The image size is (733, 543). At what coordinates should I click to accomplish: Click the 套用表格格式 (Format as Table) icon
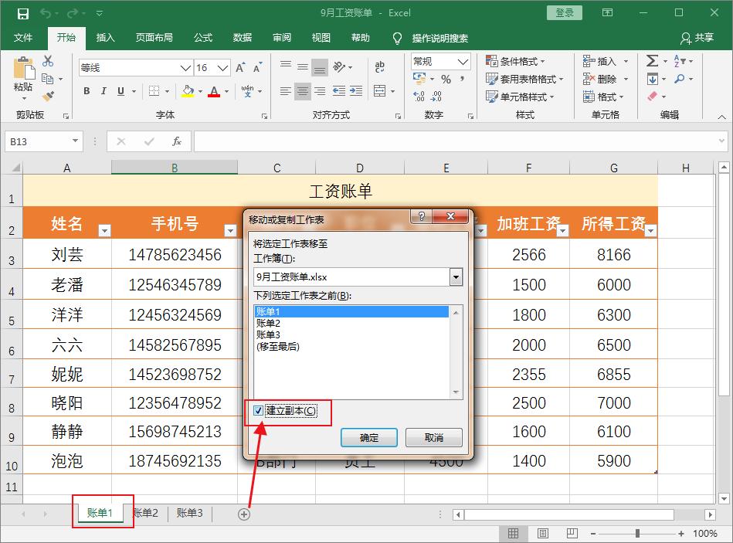point(493,78)
